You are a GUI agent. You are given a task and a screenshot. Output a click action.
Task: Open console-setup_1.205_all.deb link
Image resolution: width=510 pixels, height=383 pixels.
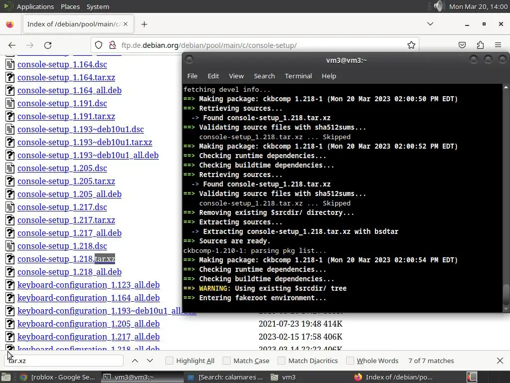(69, 194)
